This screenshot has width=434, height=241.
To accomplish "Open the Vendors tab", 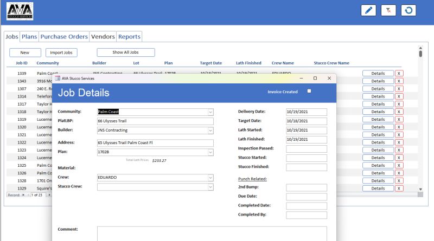I will tap(103, 36).
